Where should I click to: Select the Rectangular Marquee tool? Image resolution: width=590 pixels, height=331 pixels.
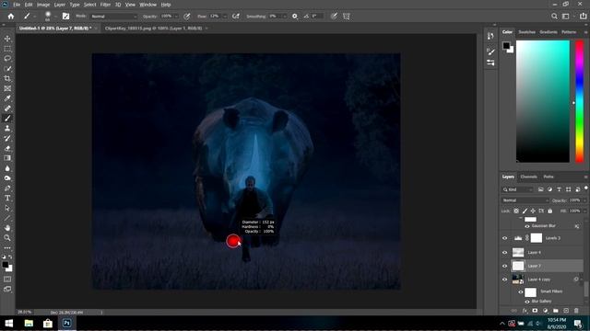click(7, 49)
